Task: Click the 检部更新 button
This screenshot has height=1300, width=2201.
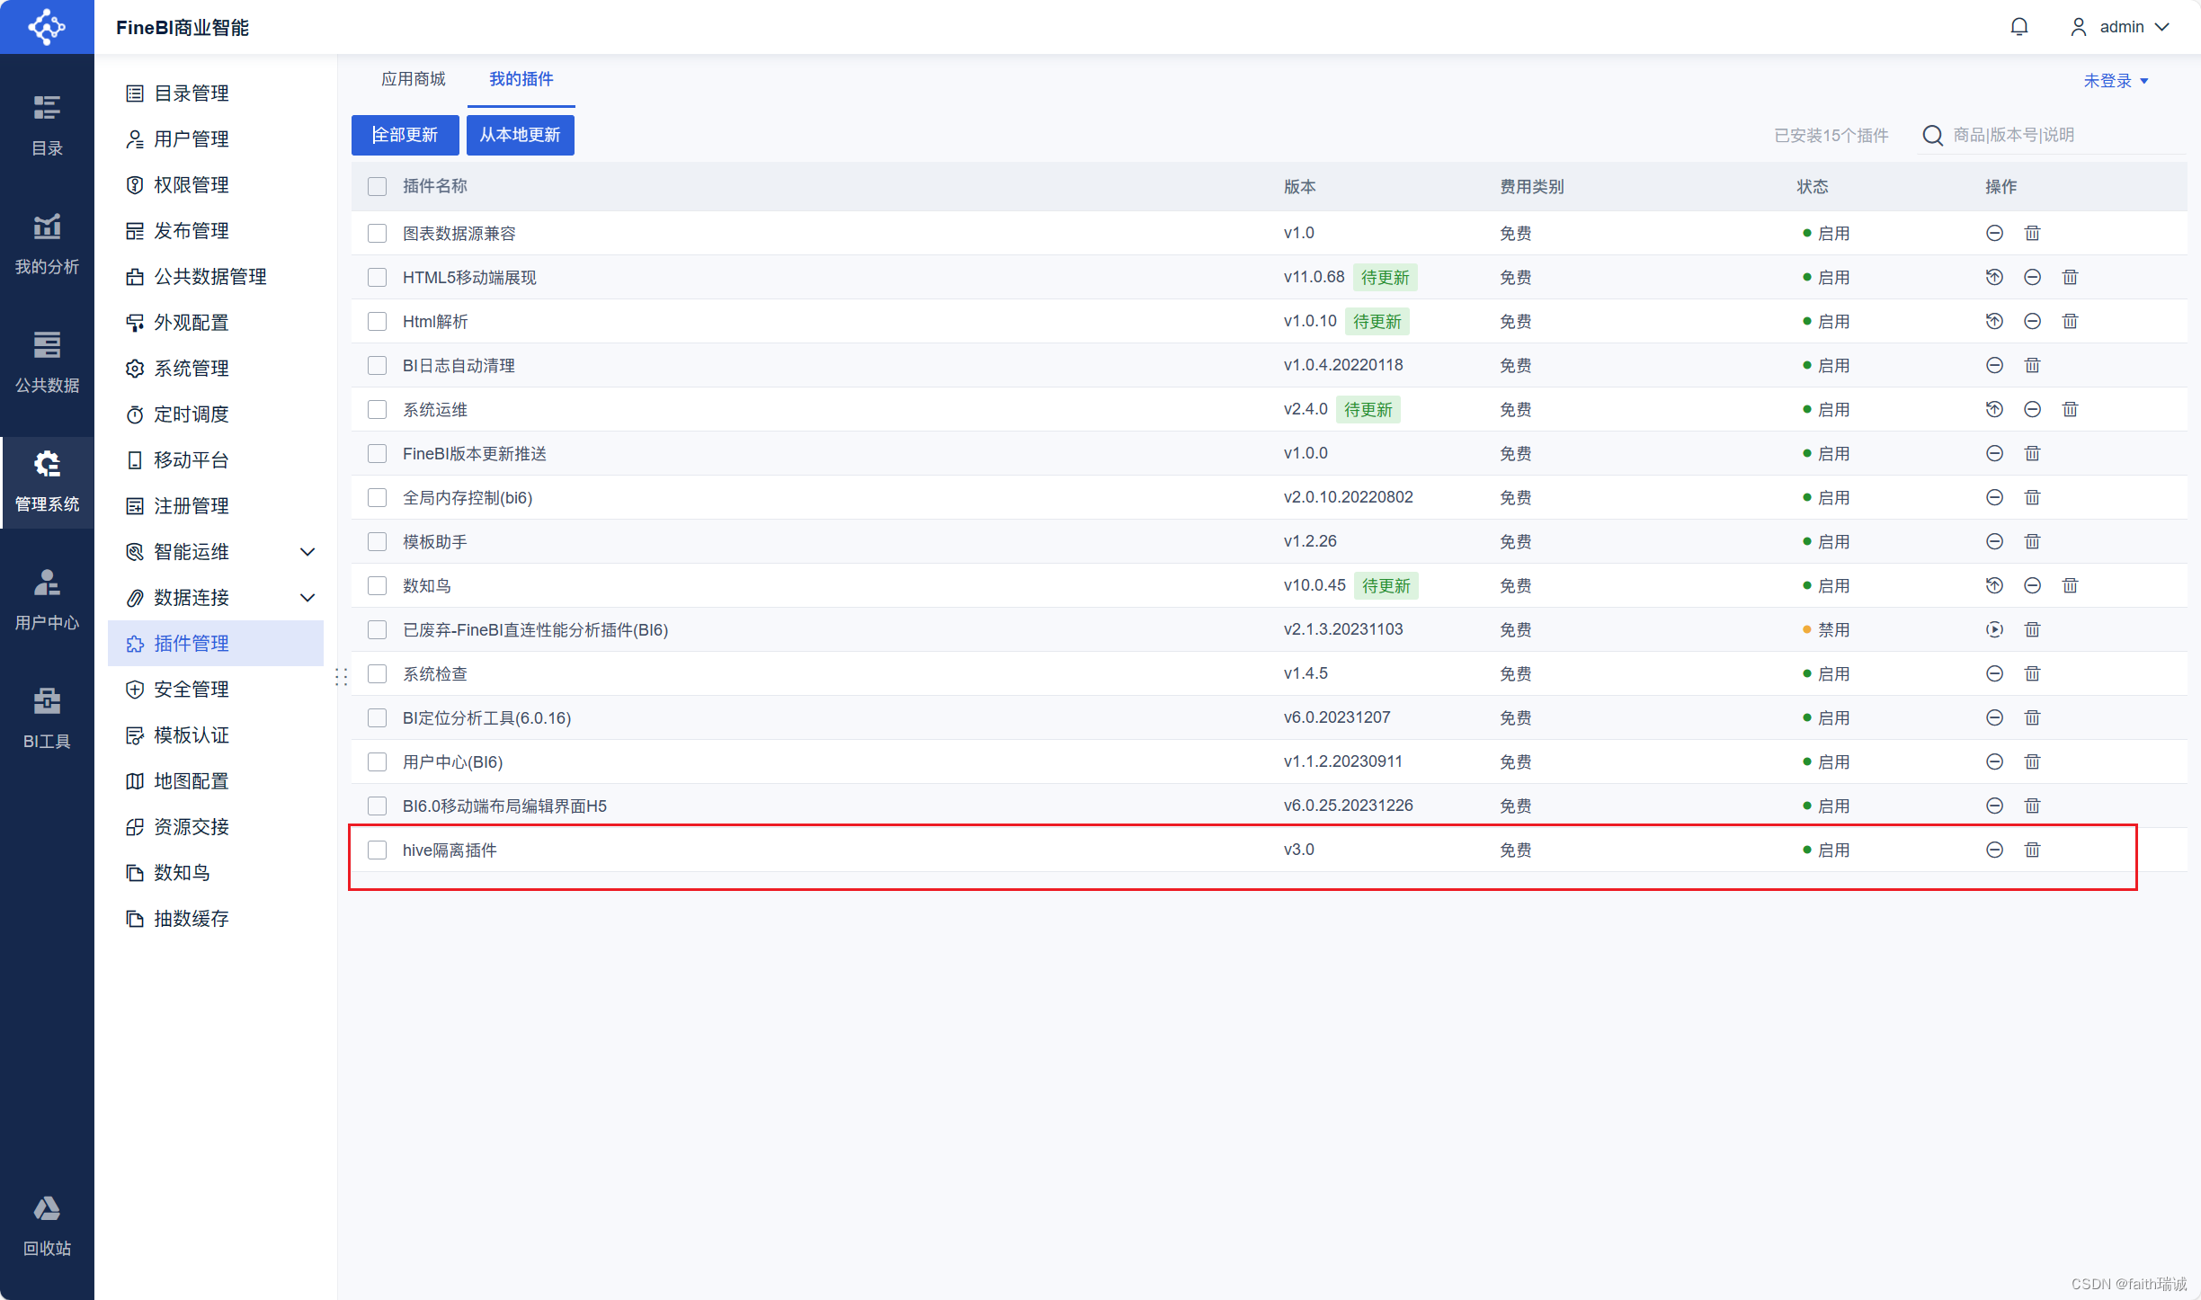Action: (403, 136)
